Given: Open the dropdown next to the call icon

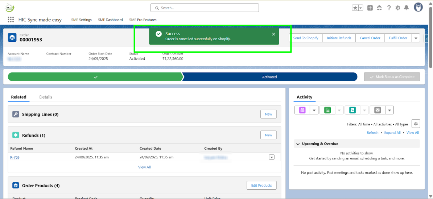Looking at the screenshot, I should 364,110.
